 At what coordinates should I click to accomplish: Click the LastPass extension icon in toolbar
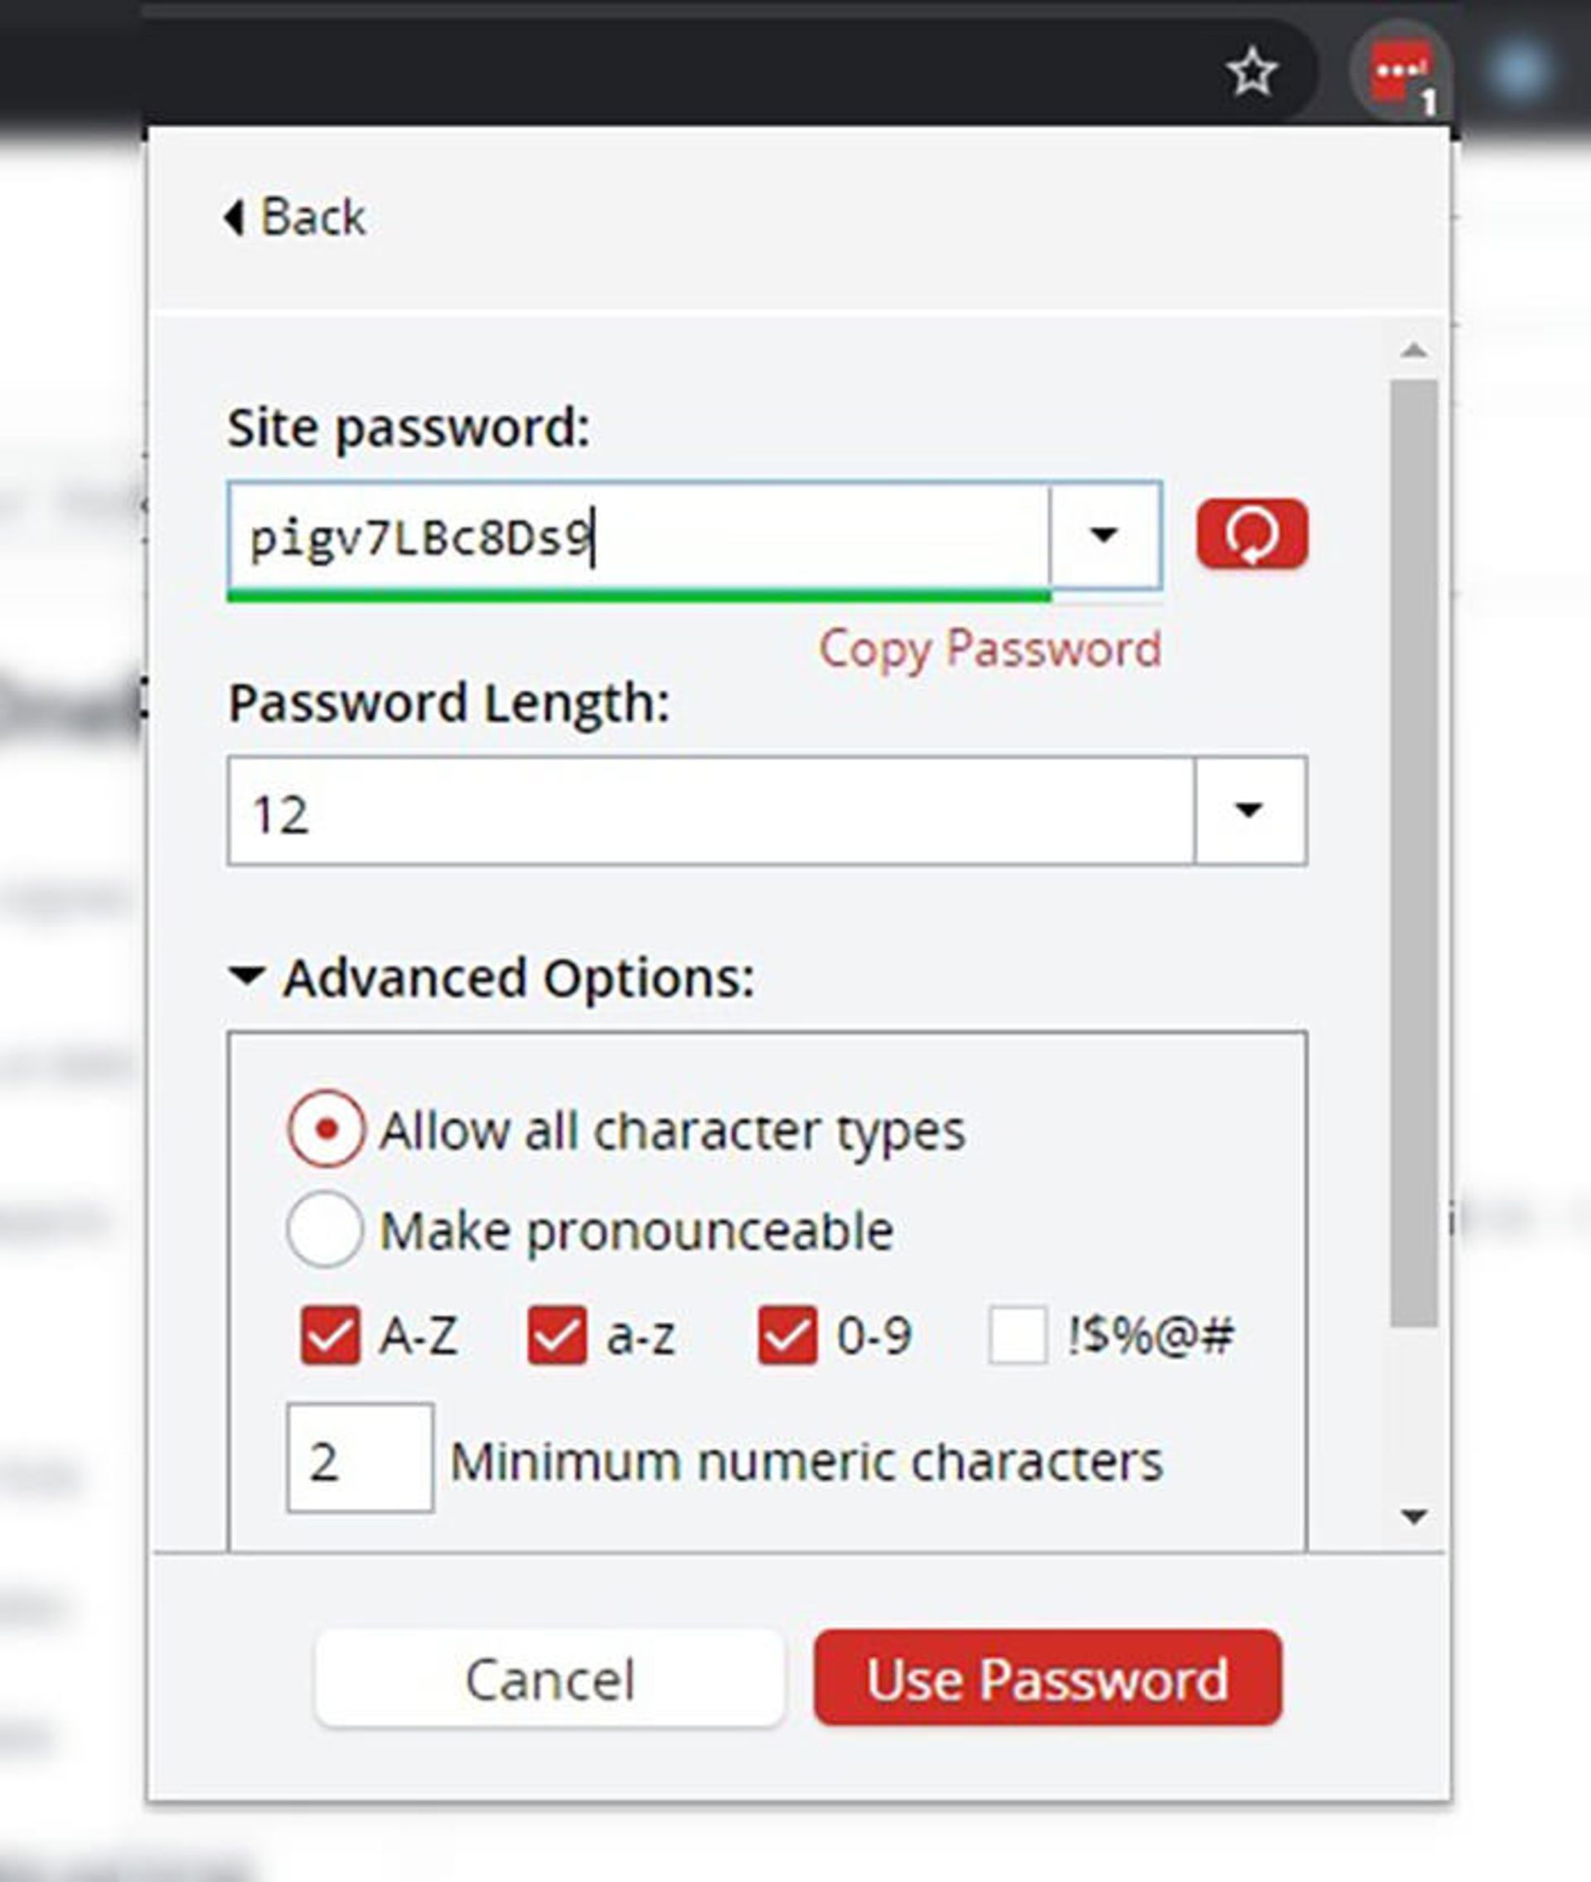coord(1399,74)
